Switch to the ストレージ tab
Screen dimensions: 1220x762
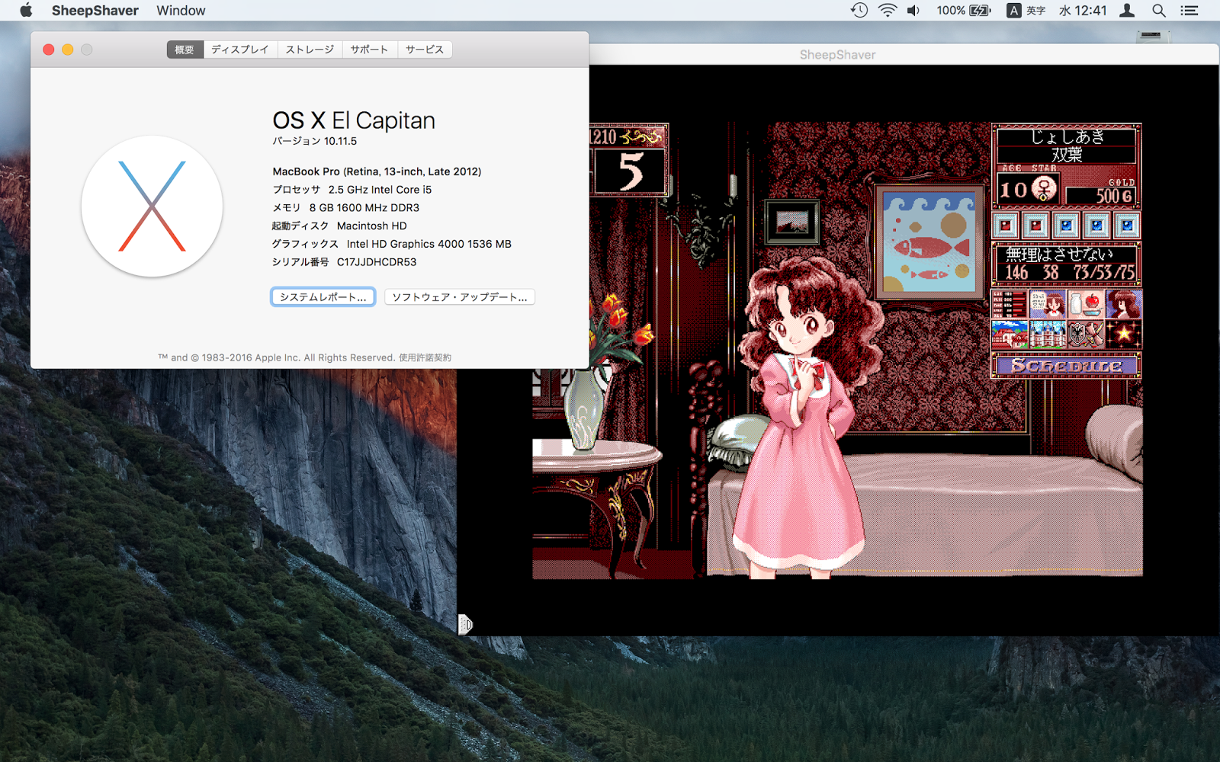pyautogui.click(x=310, y=50)
